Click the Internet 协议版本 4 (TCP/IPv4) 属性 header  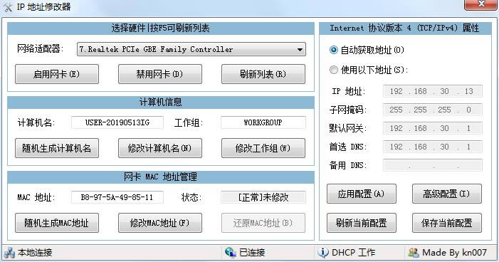tap(405, 28)
